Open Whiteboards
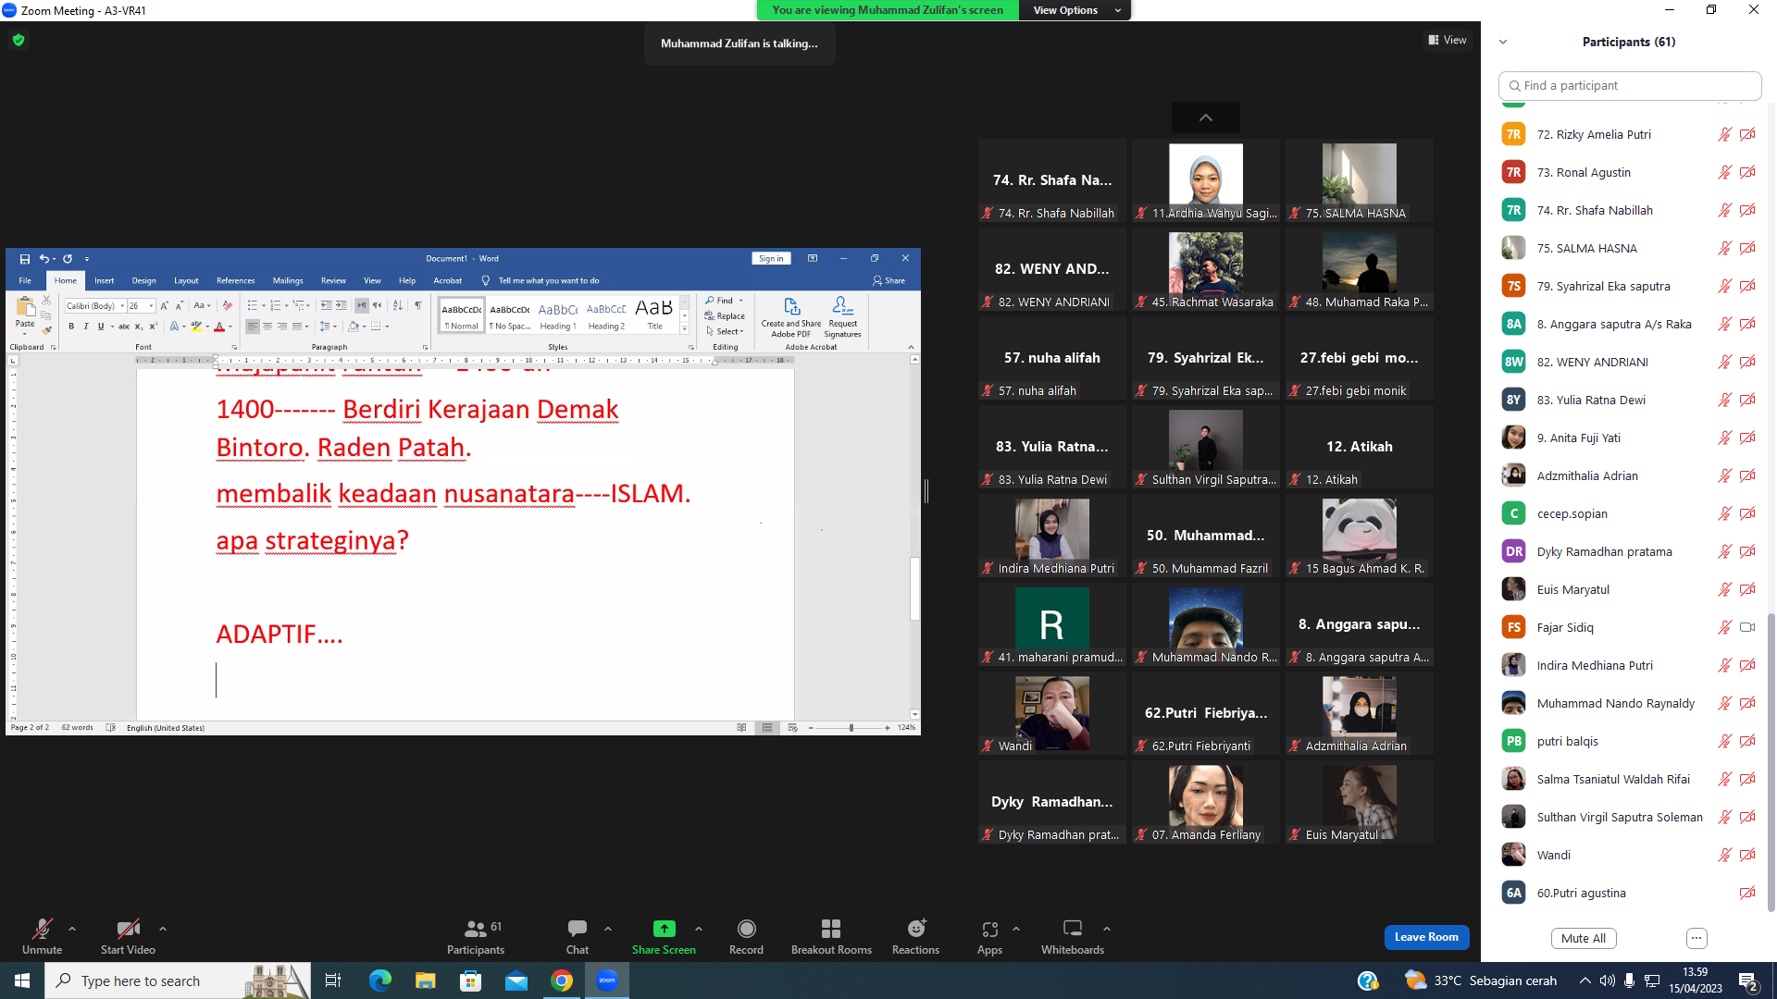 pos(1073,936)
